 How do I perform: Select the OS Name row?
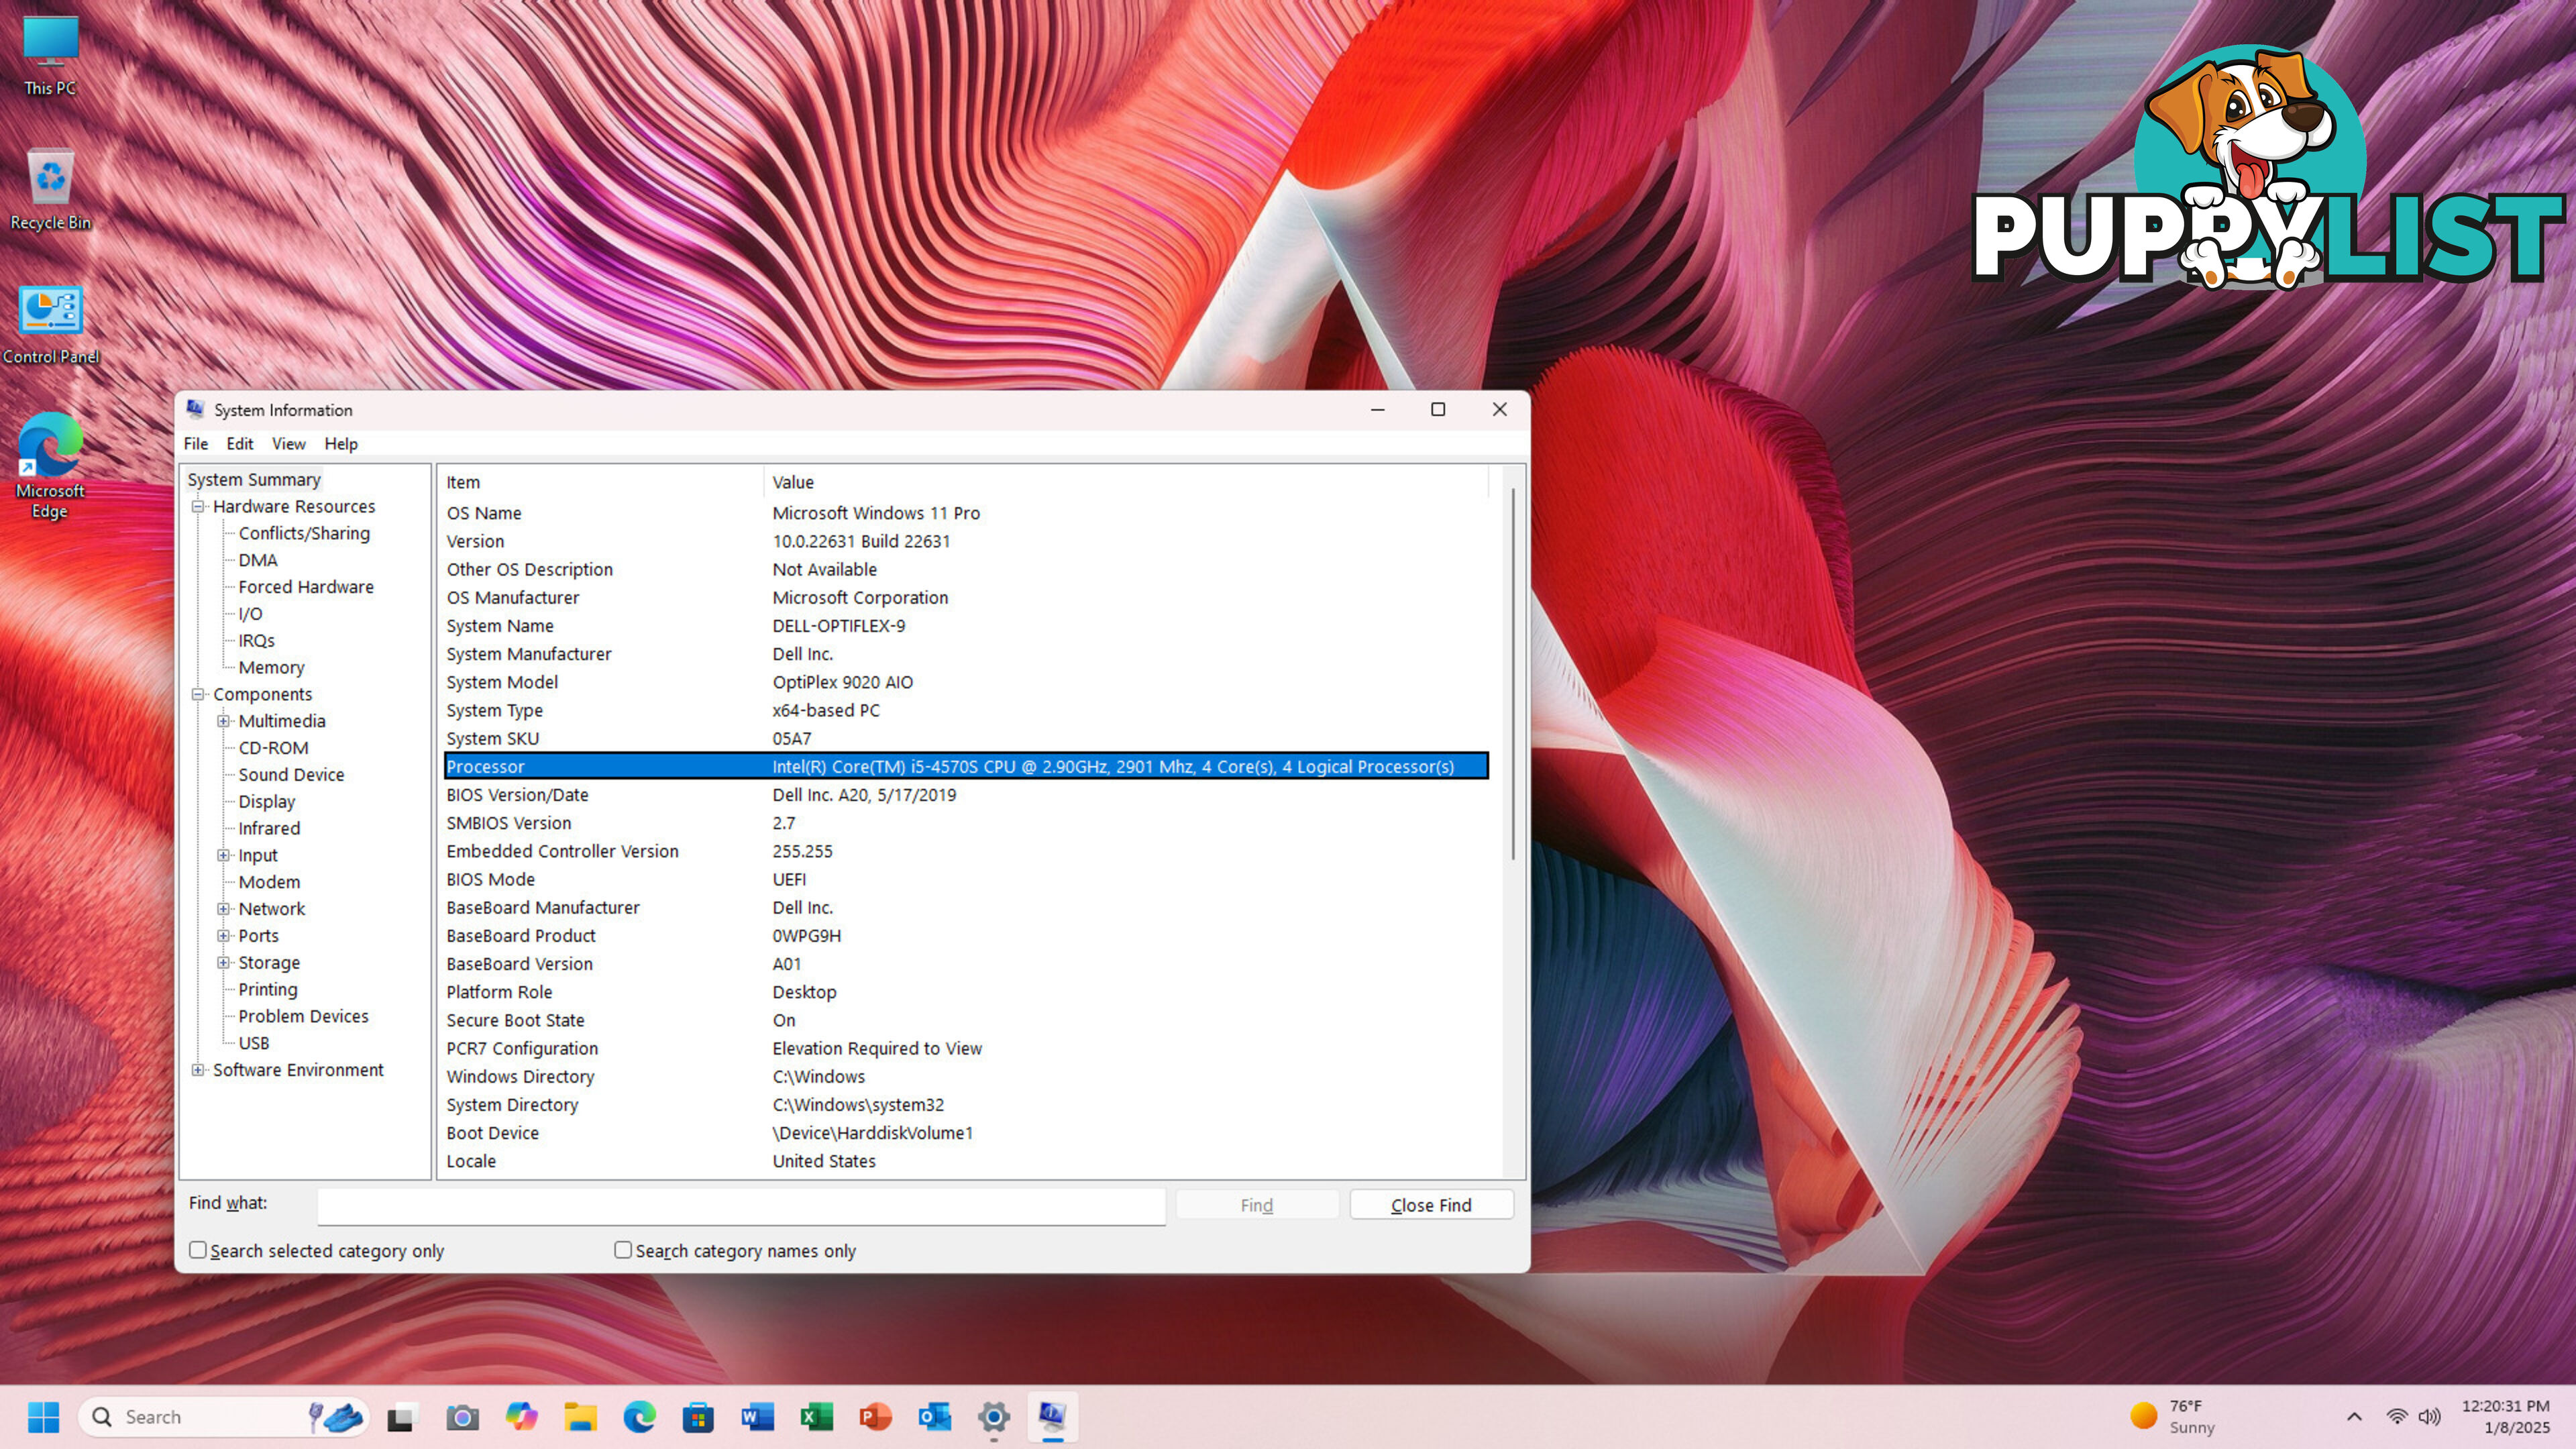[x=966, y=513]
